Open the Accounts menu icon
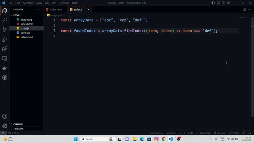Viewport: 254px width, 143px height. coord(5,116)
